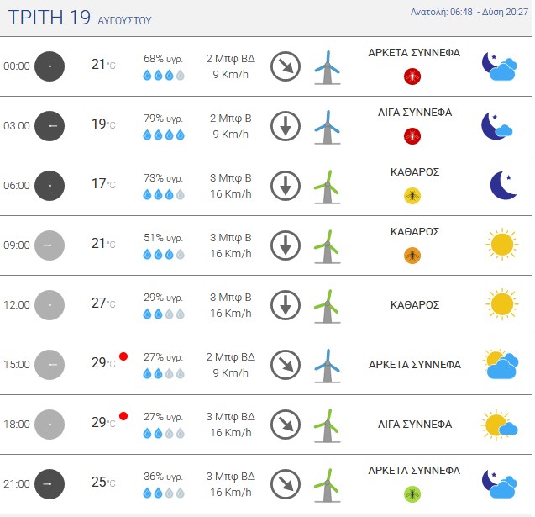
Task: Click the sun icon at 09:00
Action: pyautogui.click(x=502, y=245)
